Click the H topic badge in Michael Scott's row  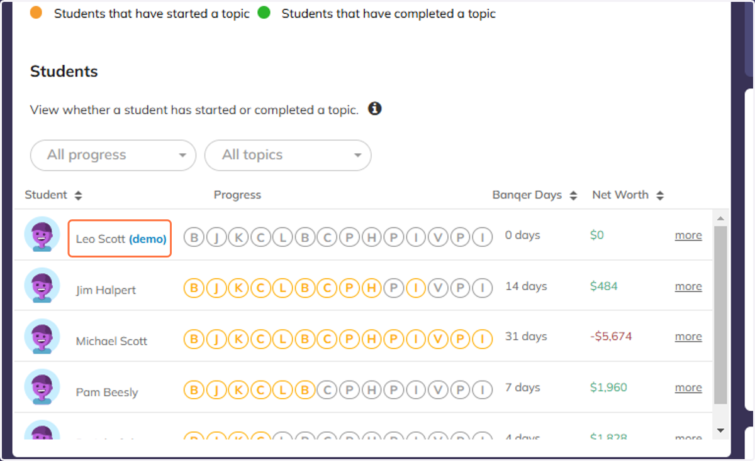371,339
